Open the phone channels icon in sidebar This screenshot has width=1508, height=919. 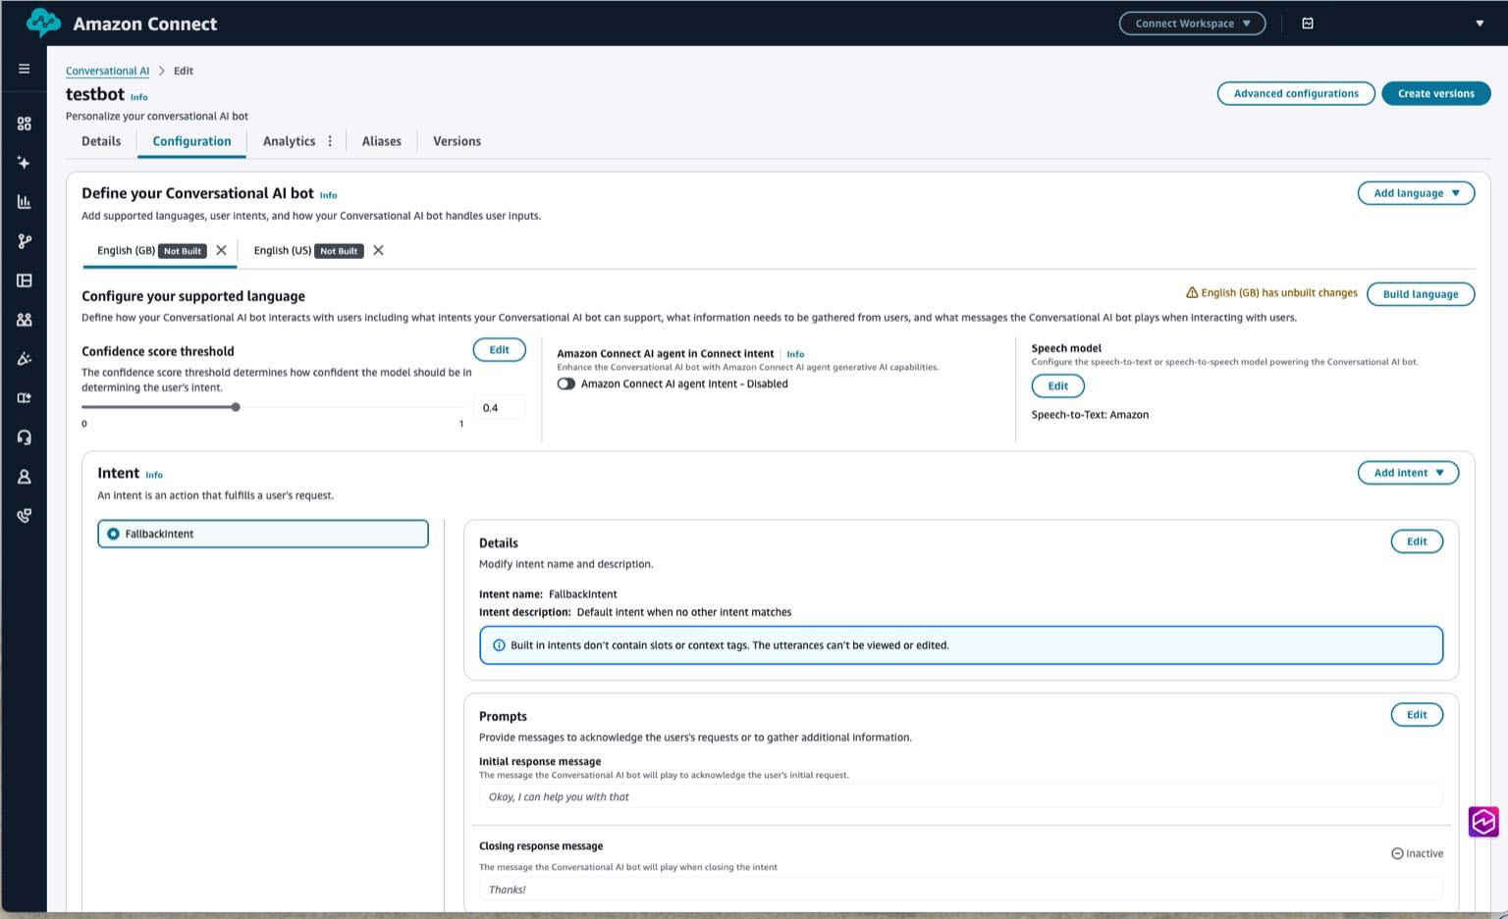[24, 516]
